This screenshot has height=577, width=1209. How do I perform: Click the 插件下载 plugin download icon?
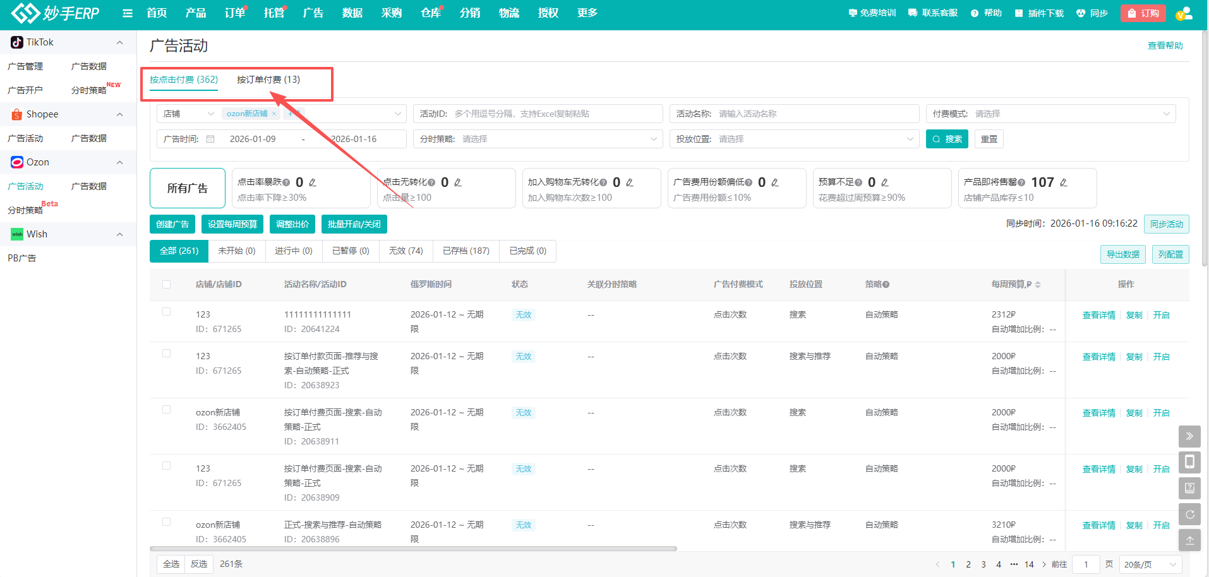[x=1018, y=13]
